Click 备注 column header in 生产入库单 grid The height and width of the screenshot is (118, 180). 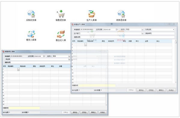click(x=164, y=41)
